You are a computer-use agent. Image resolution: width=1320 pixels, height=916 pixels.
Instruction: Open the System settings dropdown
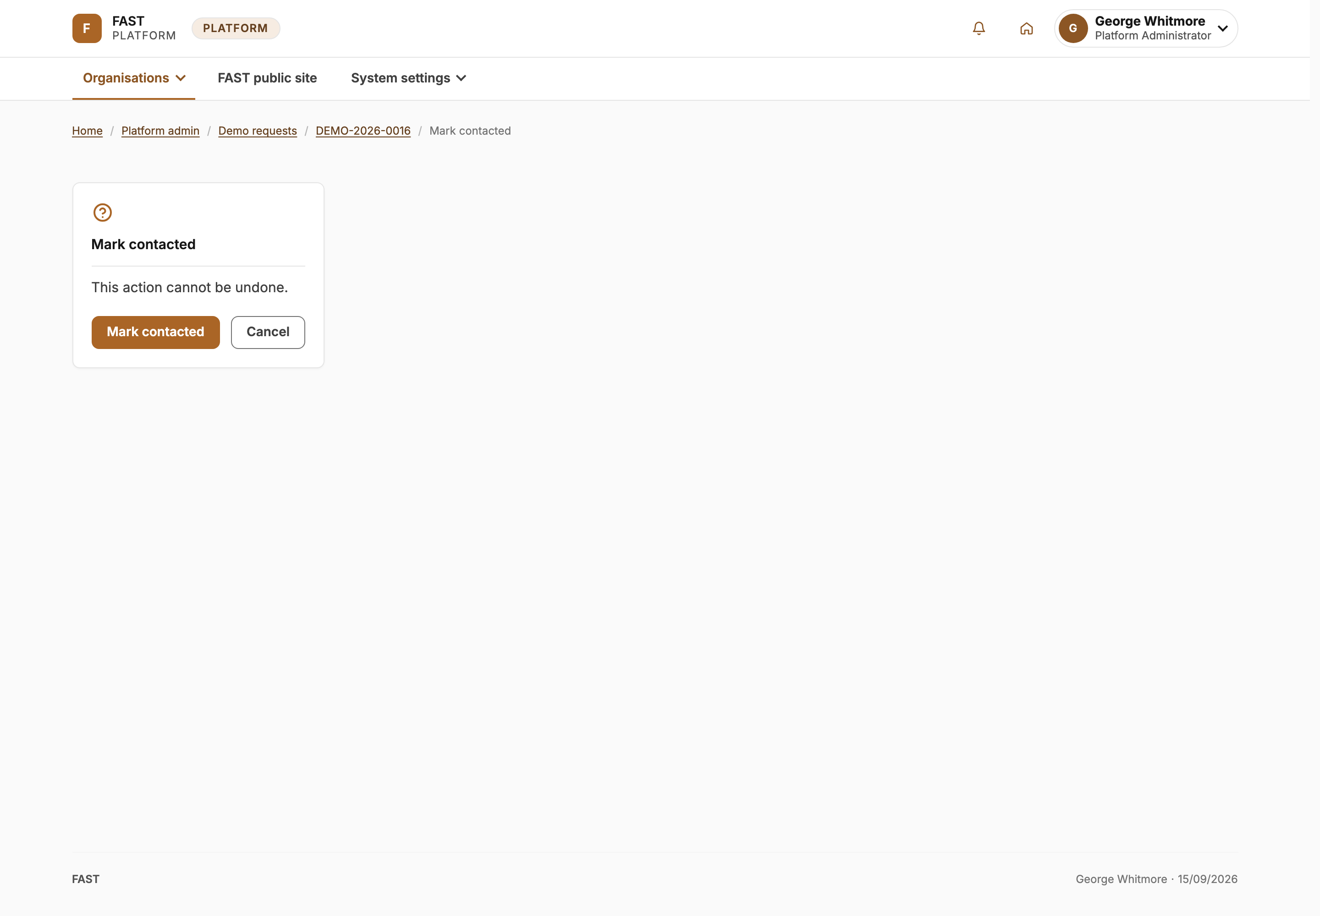coord(408,78)
